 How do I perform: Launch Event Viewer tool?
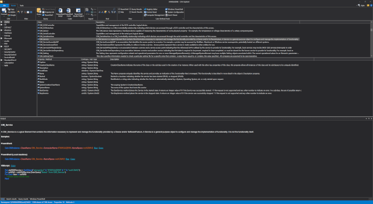click(171, 15)
